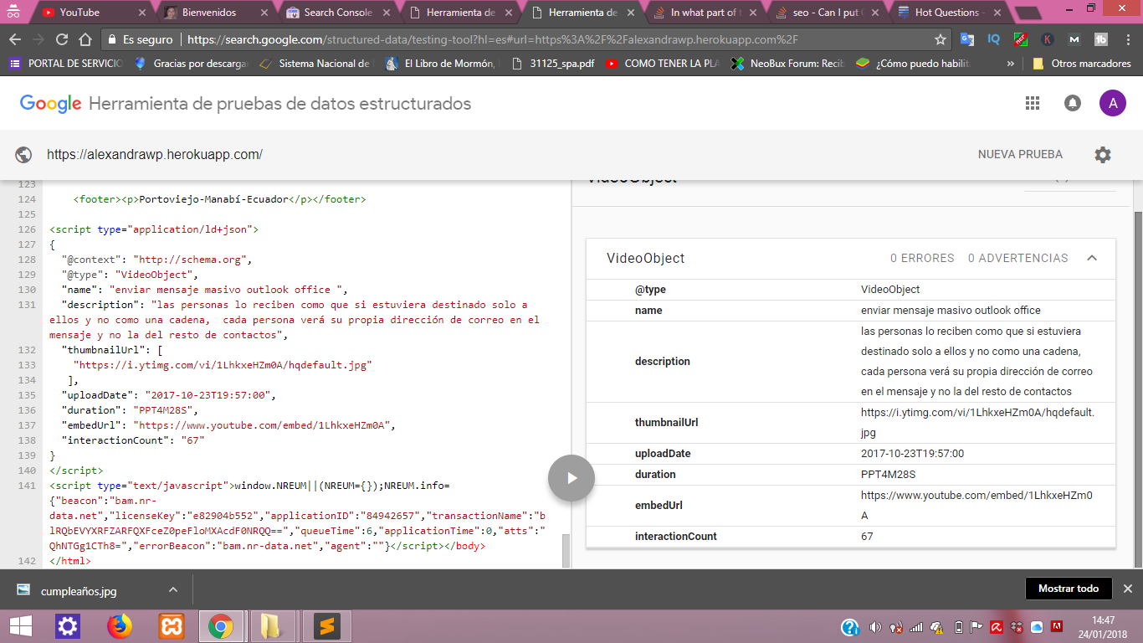
Task: Click the green NCR extension icon
Action: [1020, 39]
